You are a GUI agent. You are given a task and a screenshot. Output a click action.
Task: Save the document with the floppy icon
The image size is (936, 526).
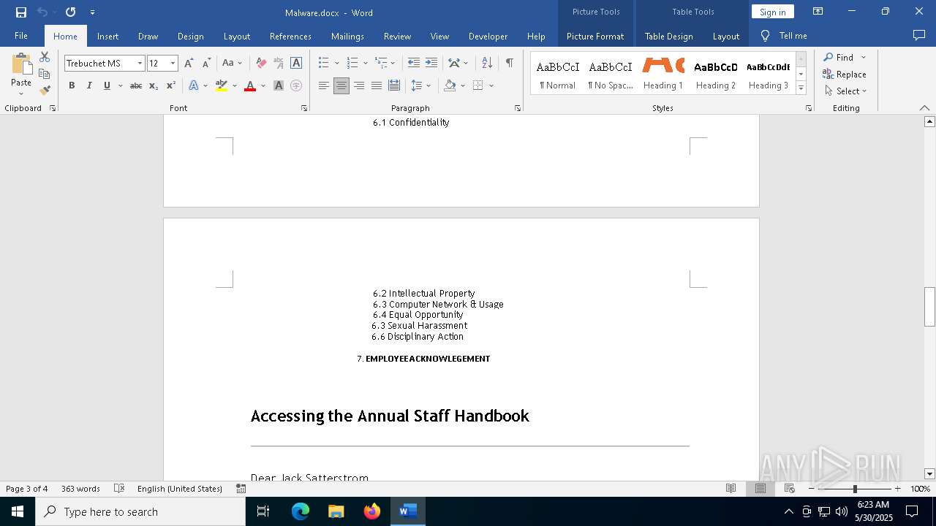pos(21,12)
